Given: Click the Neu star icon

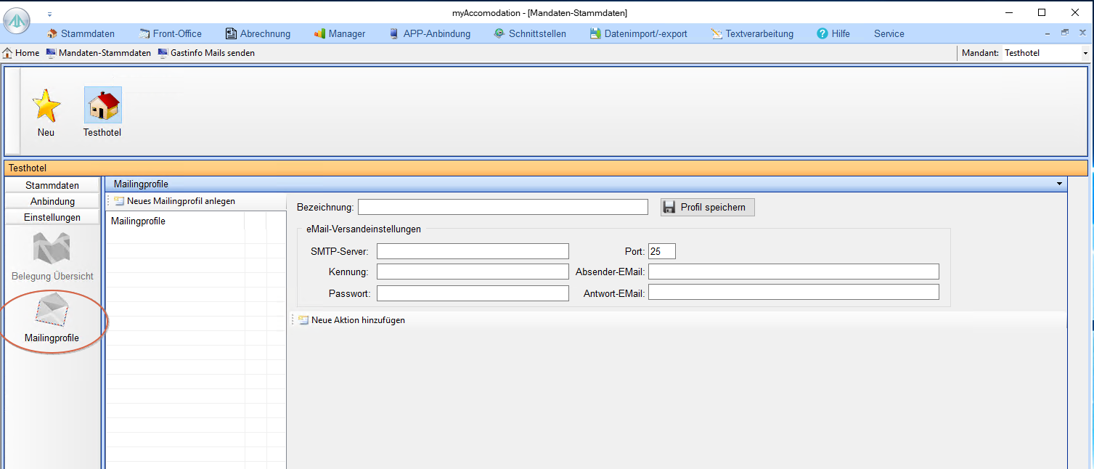Looking at the screenshot, I should pyautogui.click(x=46, y=107).
